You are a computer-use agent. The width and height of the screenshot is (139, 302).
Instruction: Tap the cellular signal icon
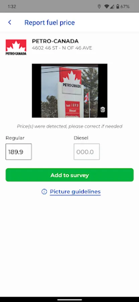pos(112,7)
